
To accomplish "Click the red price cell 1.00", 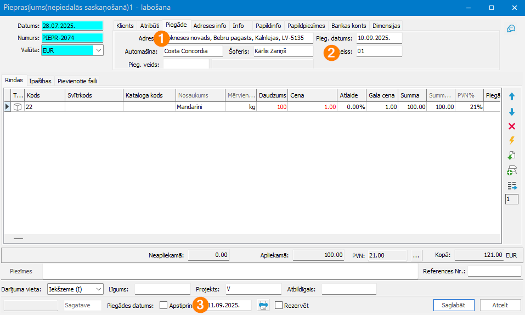I will [x=312, y=107].
